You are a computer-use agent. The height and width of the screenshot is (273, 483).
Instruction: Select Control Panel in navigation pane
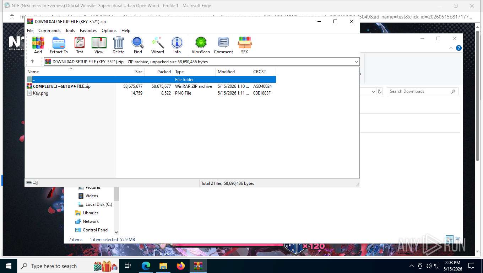pyautogui.click(x=92, y=230)
